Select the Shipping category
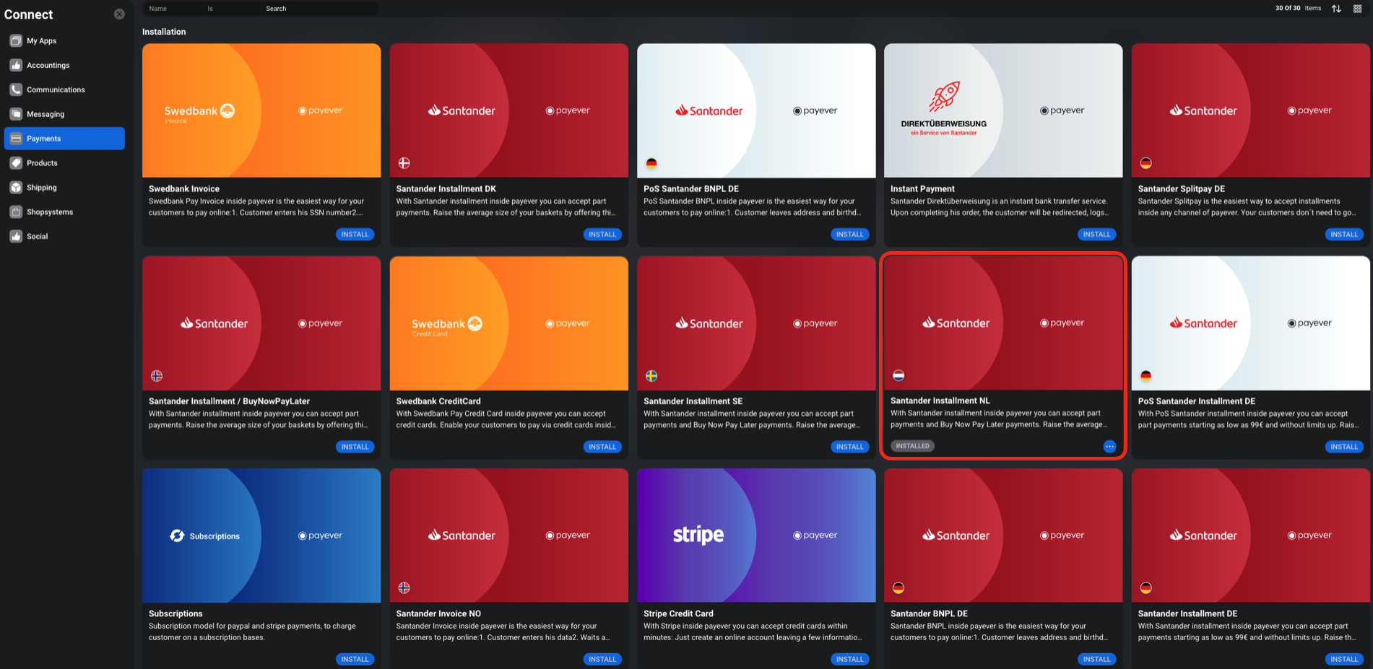The height and width of the screenshot is (669, 1373). point(64,188)
